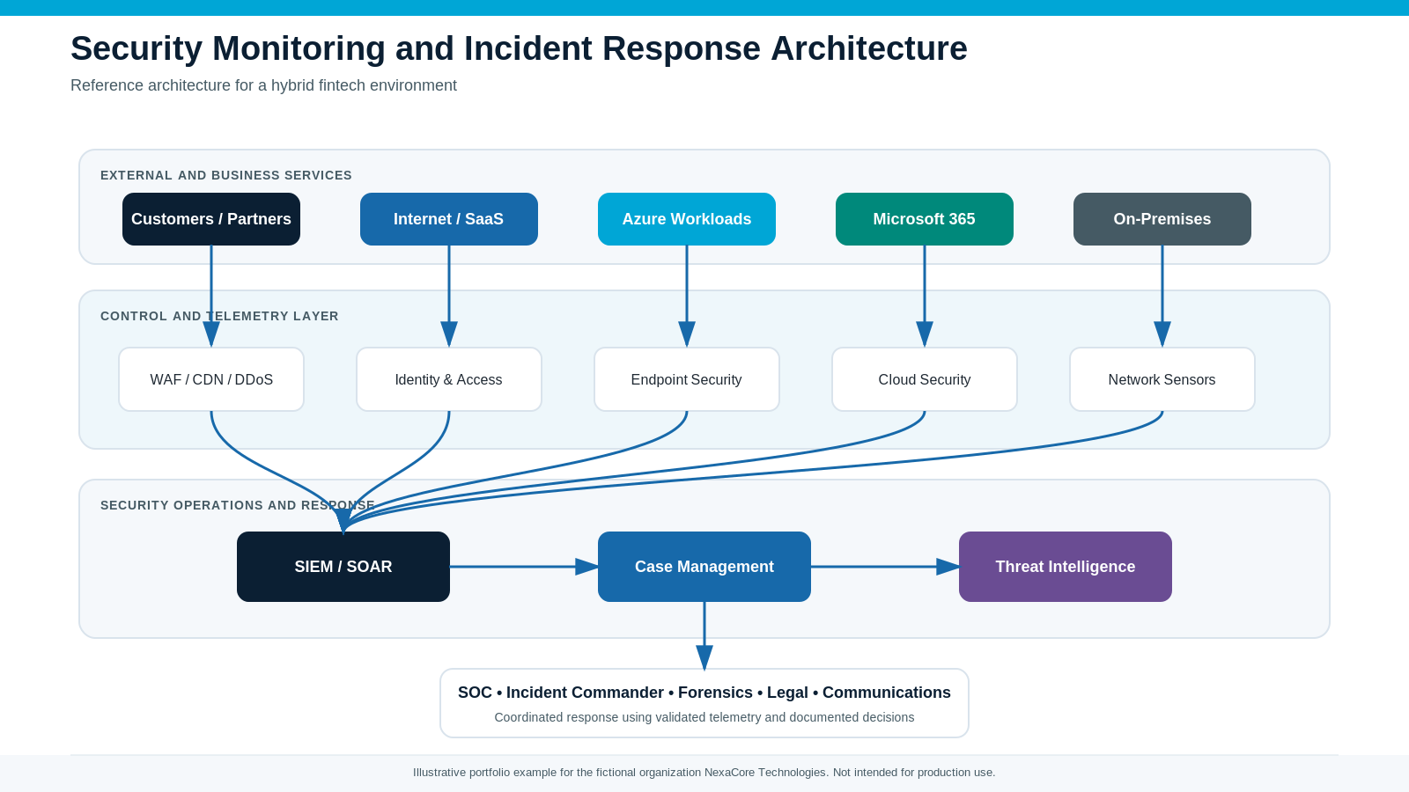Click the Internet / SaaS node

tap(449, 219)
